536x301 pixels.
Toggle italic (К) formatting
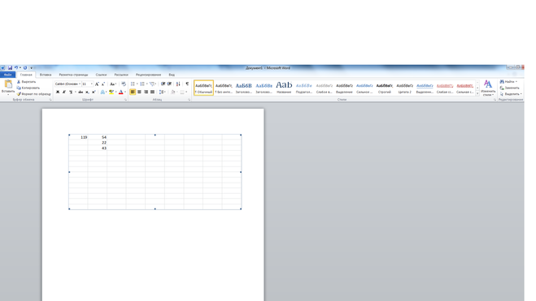click(64, 92)
